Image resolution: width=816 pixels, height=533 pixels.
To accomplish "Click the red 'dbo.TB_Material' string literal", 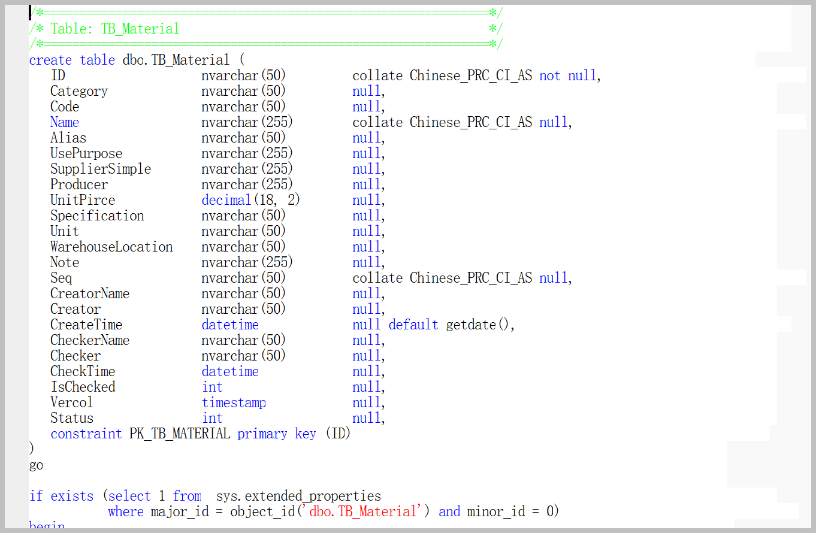I will [363, 511].
